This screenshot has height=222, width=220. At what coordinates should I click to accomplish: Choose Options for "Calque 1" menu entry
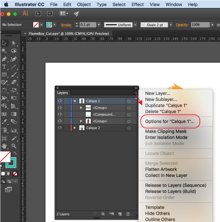pos(169,121)
